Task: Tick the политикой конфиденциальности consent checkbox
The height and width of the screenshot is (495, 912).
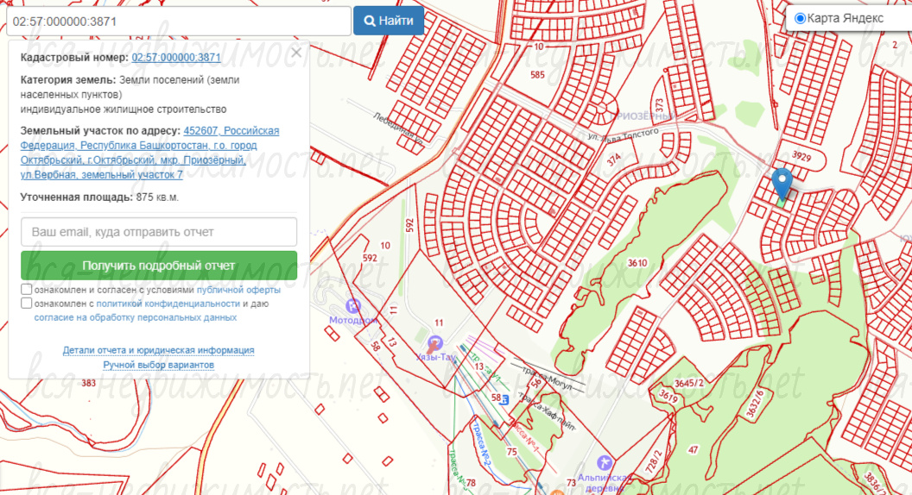Action: (x=27, y=304)
